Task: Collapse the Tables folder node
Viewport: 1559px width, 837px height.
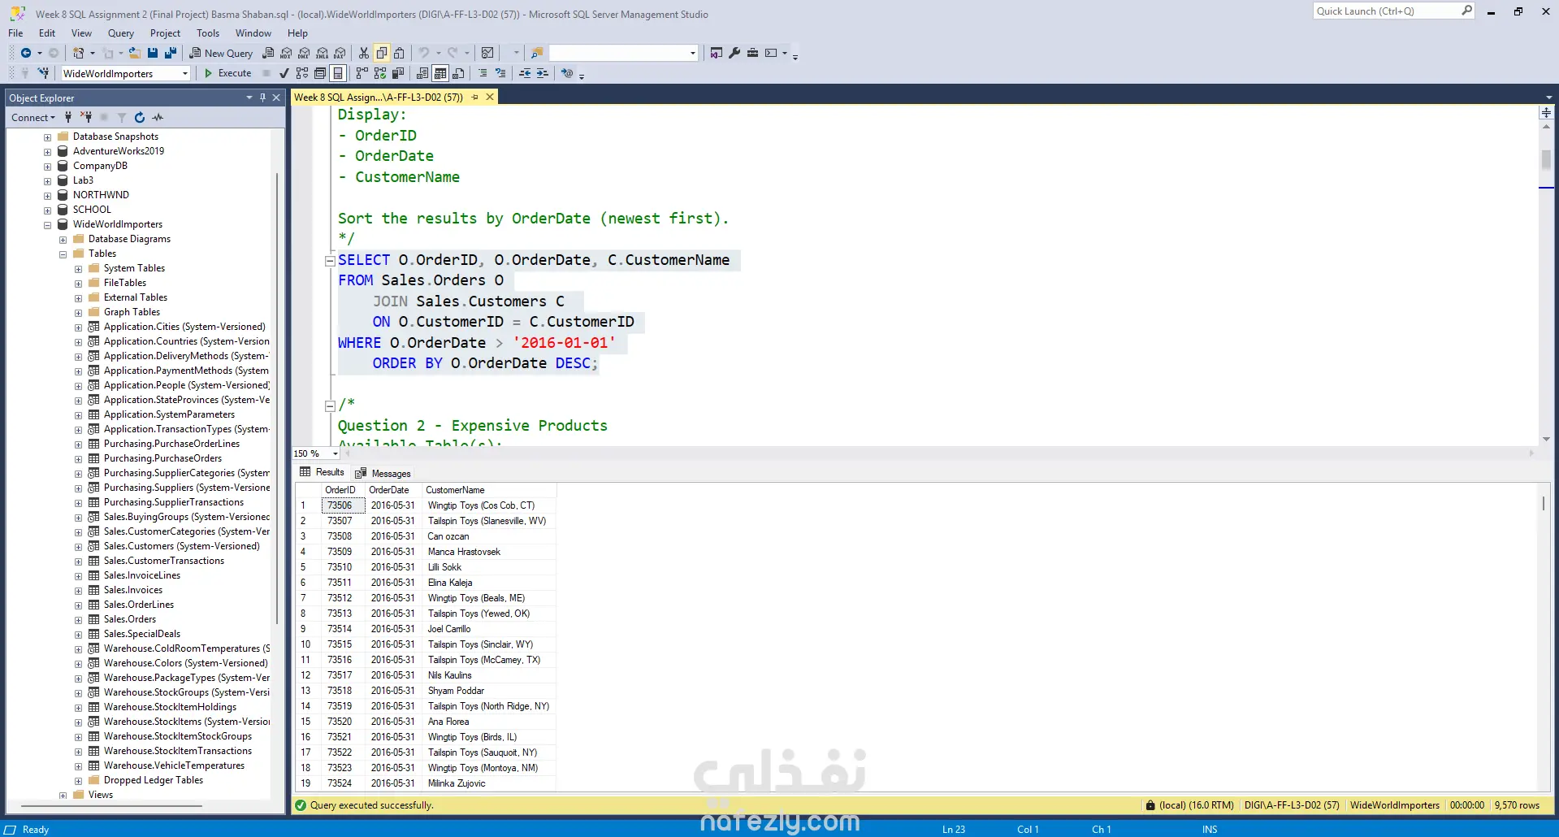Action: [63, 254]
